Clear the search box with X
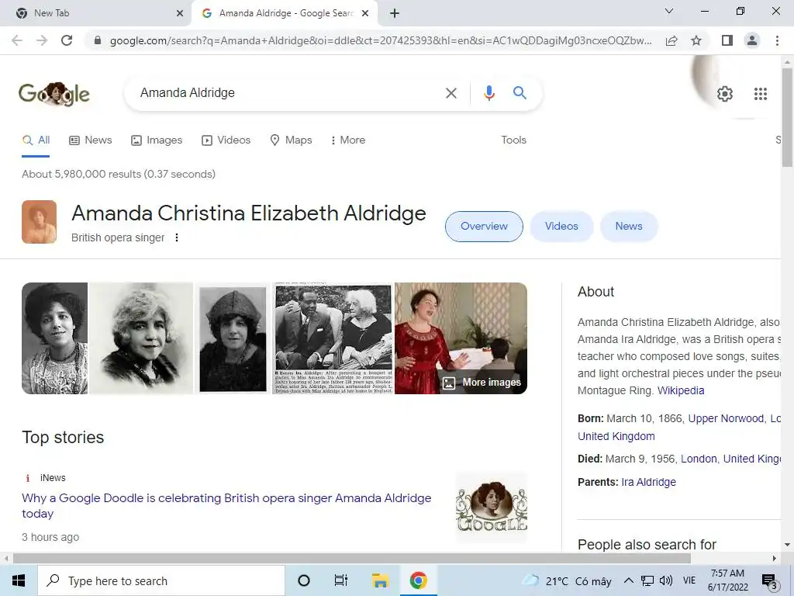The width and height of the screenshot is (794, 596). pyautogui.click(x=451, y=93)
